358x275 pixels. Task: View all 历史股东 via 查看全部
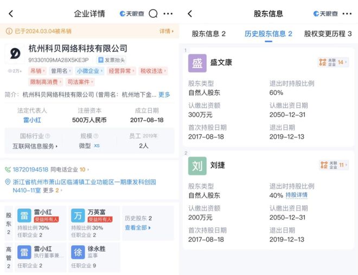[138, 227]
